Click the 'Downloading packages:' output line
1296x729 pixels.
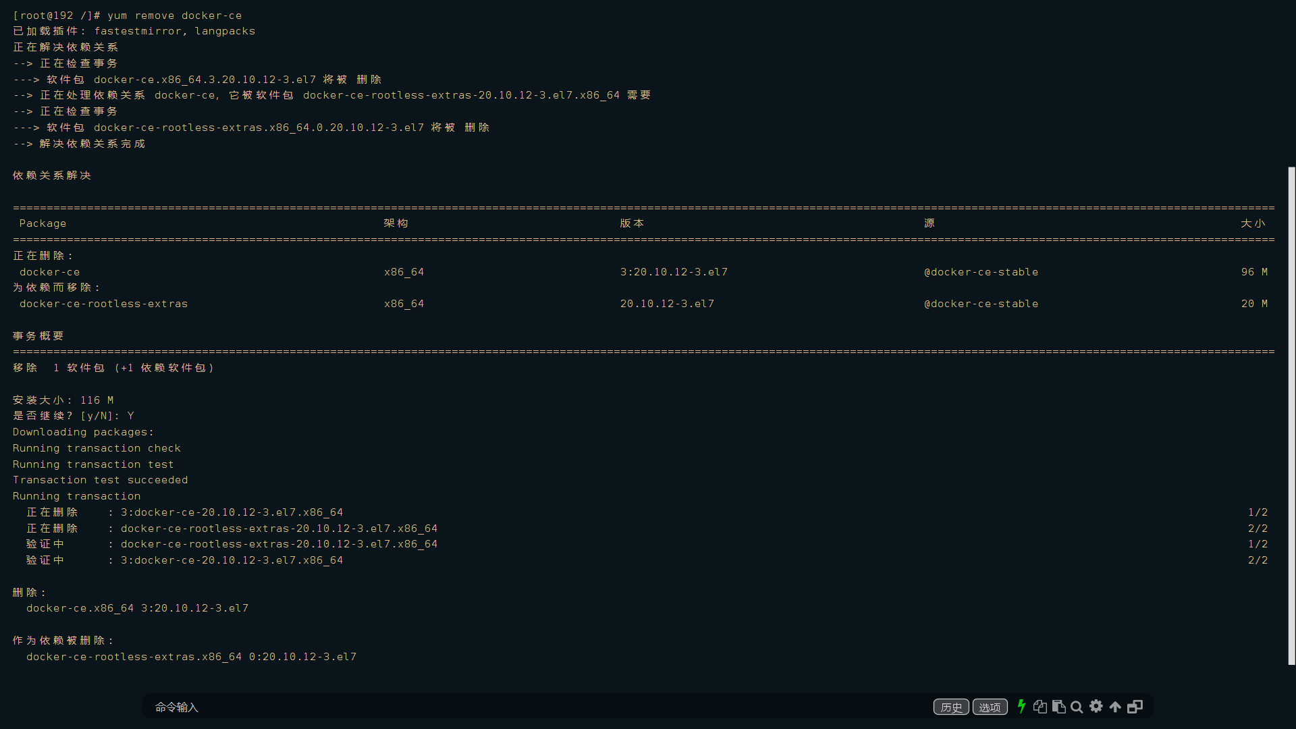pyautogui.click(x=83, y=432)
